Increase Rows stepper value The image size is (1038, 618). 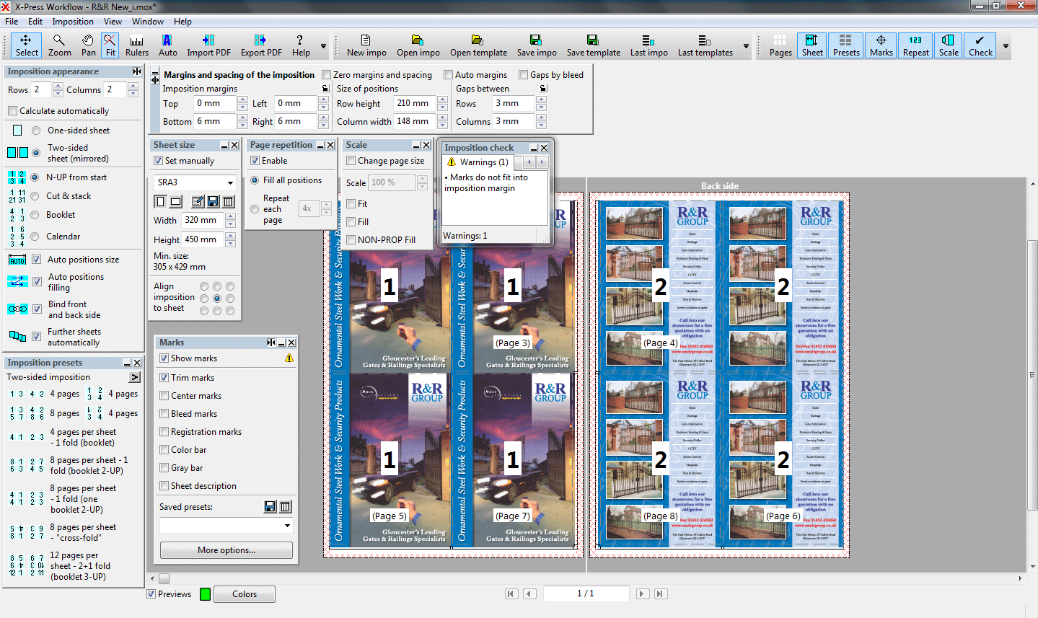point(58,86)
